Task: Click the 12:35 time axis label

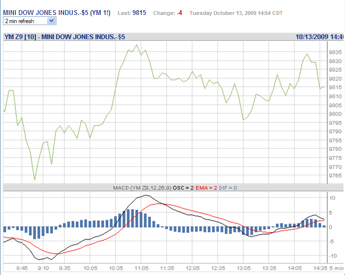Action: point(218,268)
